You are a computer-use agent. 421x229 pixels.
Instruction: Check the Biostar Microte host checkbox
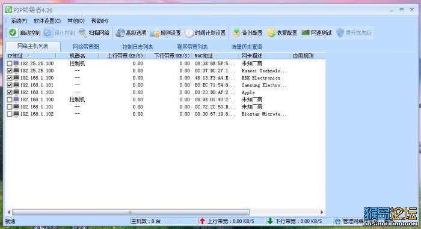point(10,114)
